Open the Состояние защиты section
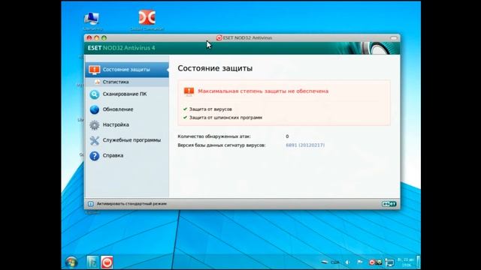This screenshot has height=270, width=481. (127, 70)
